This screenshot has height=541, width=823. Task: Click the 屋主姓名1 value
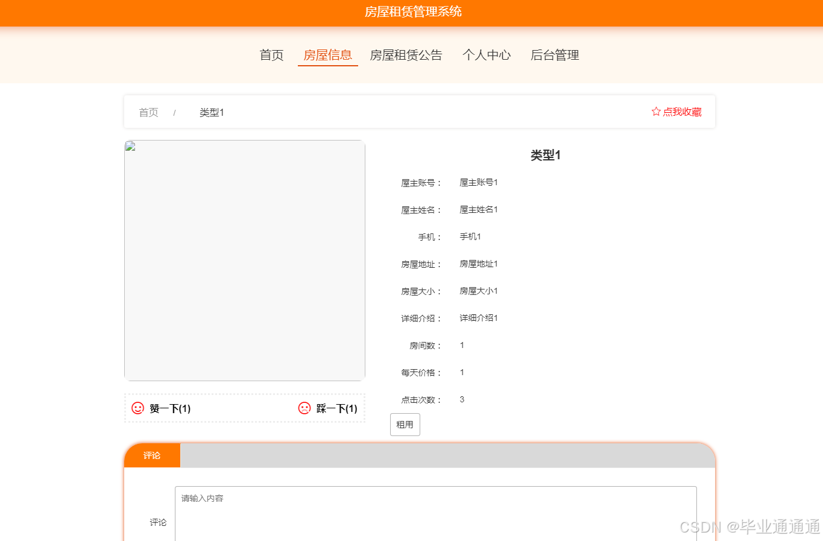click(x=479, y=209)
